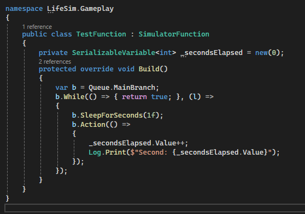Select the 'LifeSim' namespace identifier
This screenshot has width=305, height=214.
click(x=62, y=9)
